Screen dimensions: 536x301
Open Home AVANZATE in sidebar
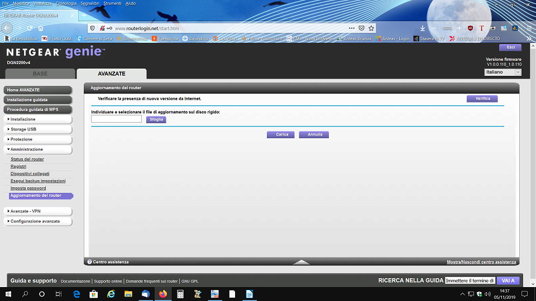[38, 90]
